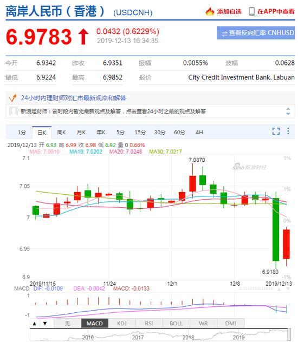This screenshot has width=298, height=342.
Task: Click quote source City Credit Investment Bank
Action: coord(242,77)
